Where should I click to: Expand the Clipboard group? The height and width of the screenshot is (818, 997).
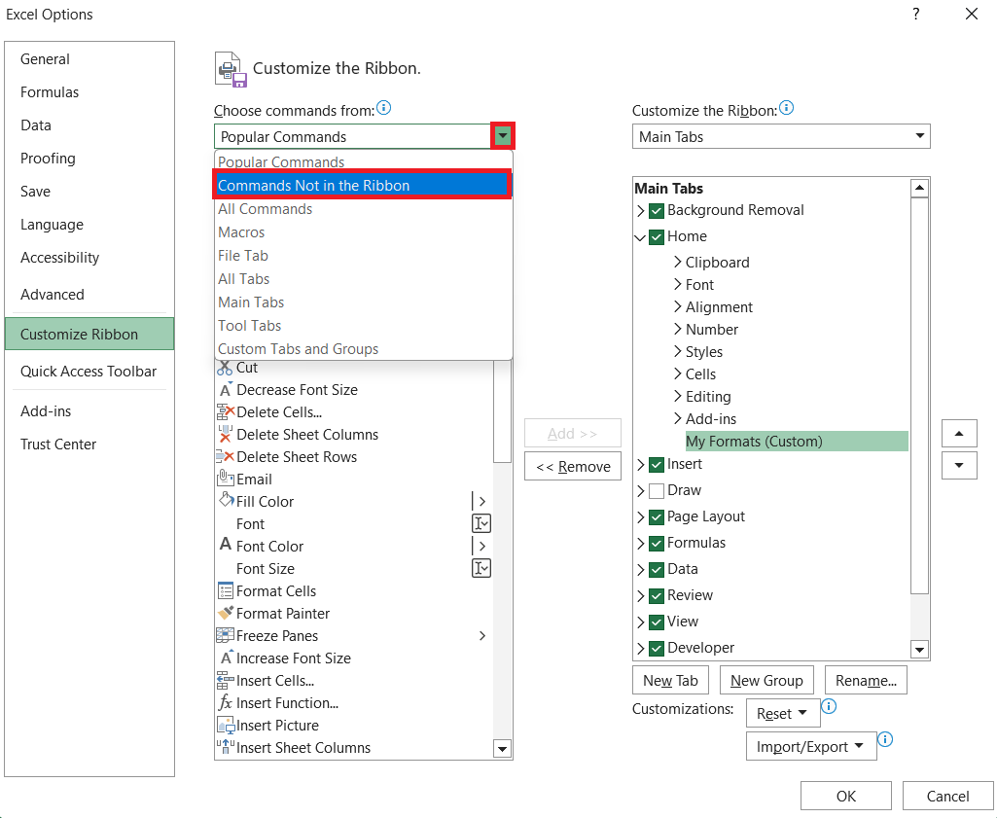pyautogui.click(x=678, y=262)
